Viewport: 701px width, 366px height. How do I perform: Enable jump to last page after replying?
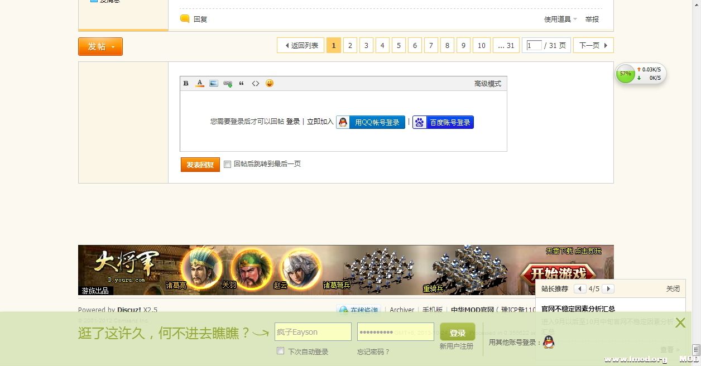[x=227, y=164]
